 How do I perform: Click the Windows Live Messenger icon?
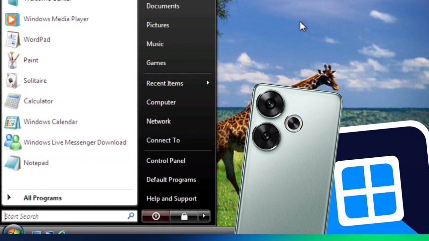coord(12,142)
